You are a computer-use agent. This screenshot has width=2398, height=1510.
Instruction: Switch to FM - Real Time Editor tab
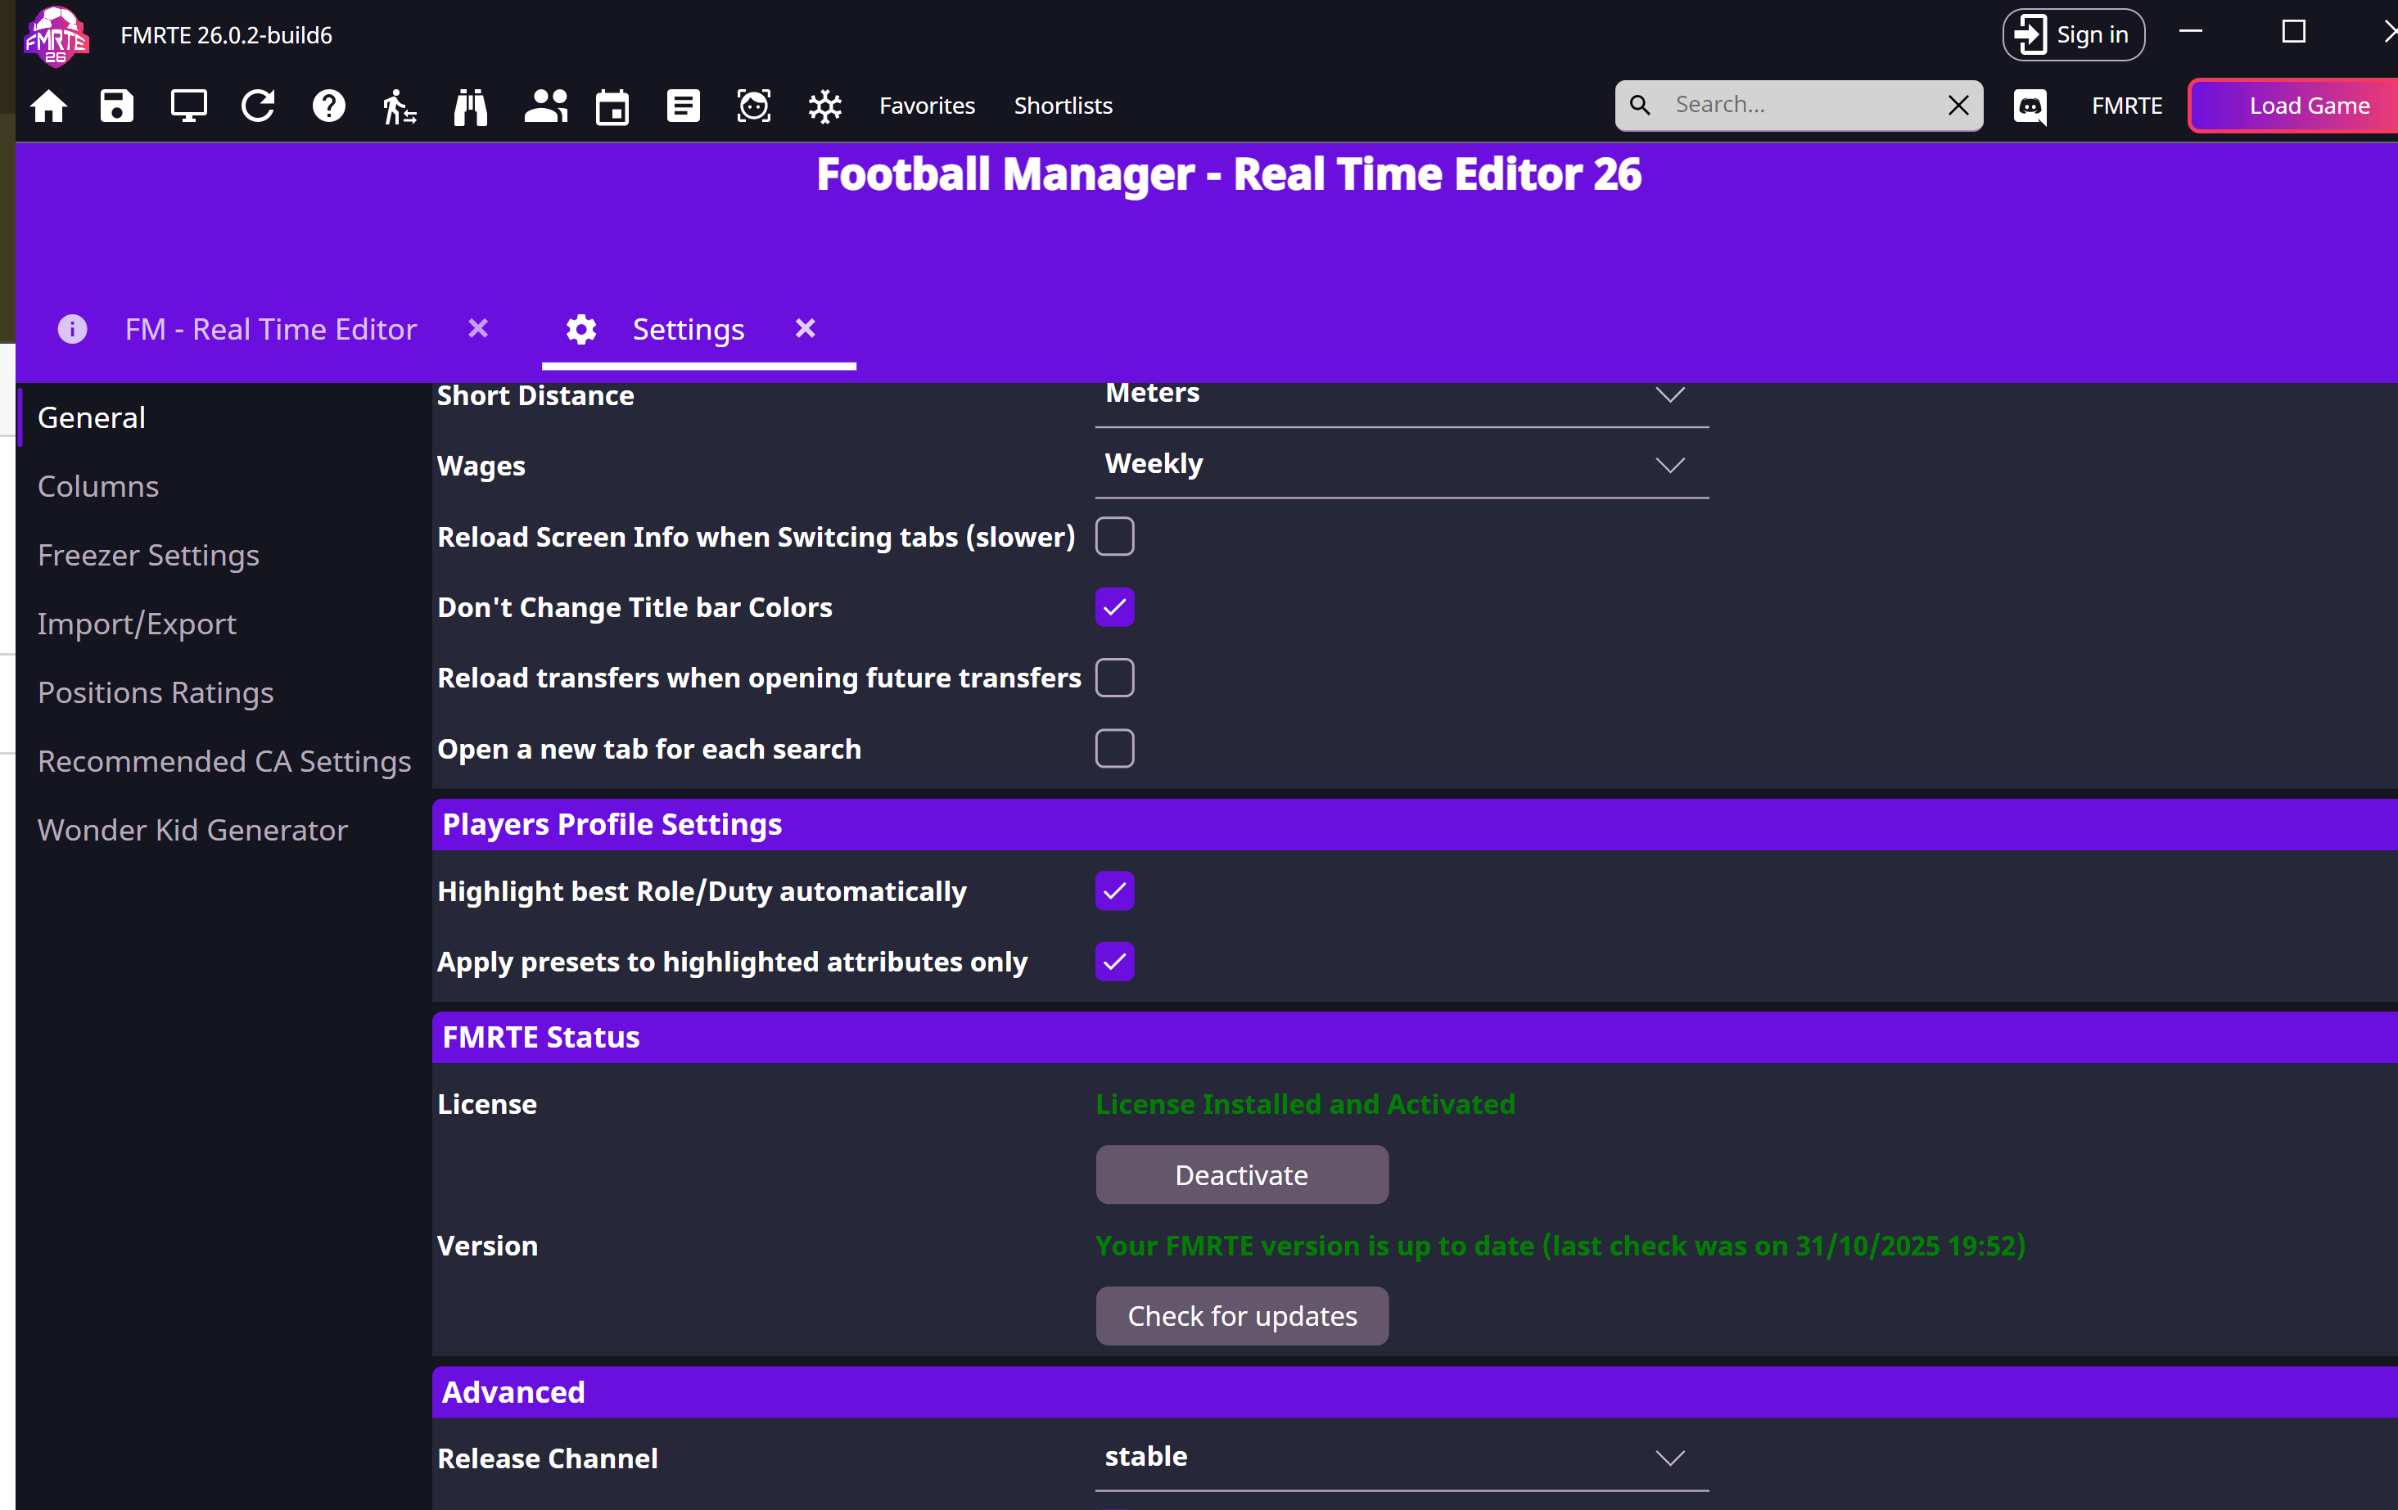[270, 330]
